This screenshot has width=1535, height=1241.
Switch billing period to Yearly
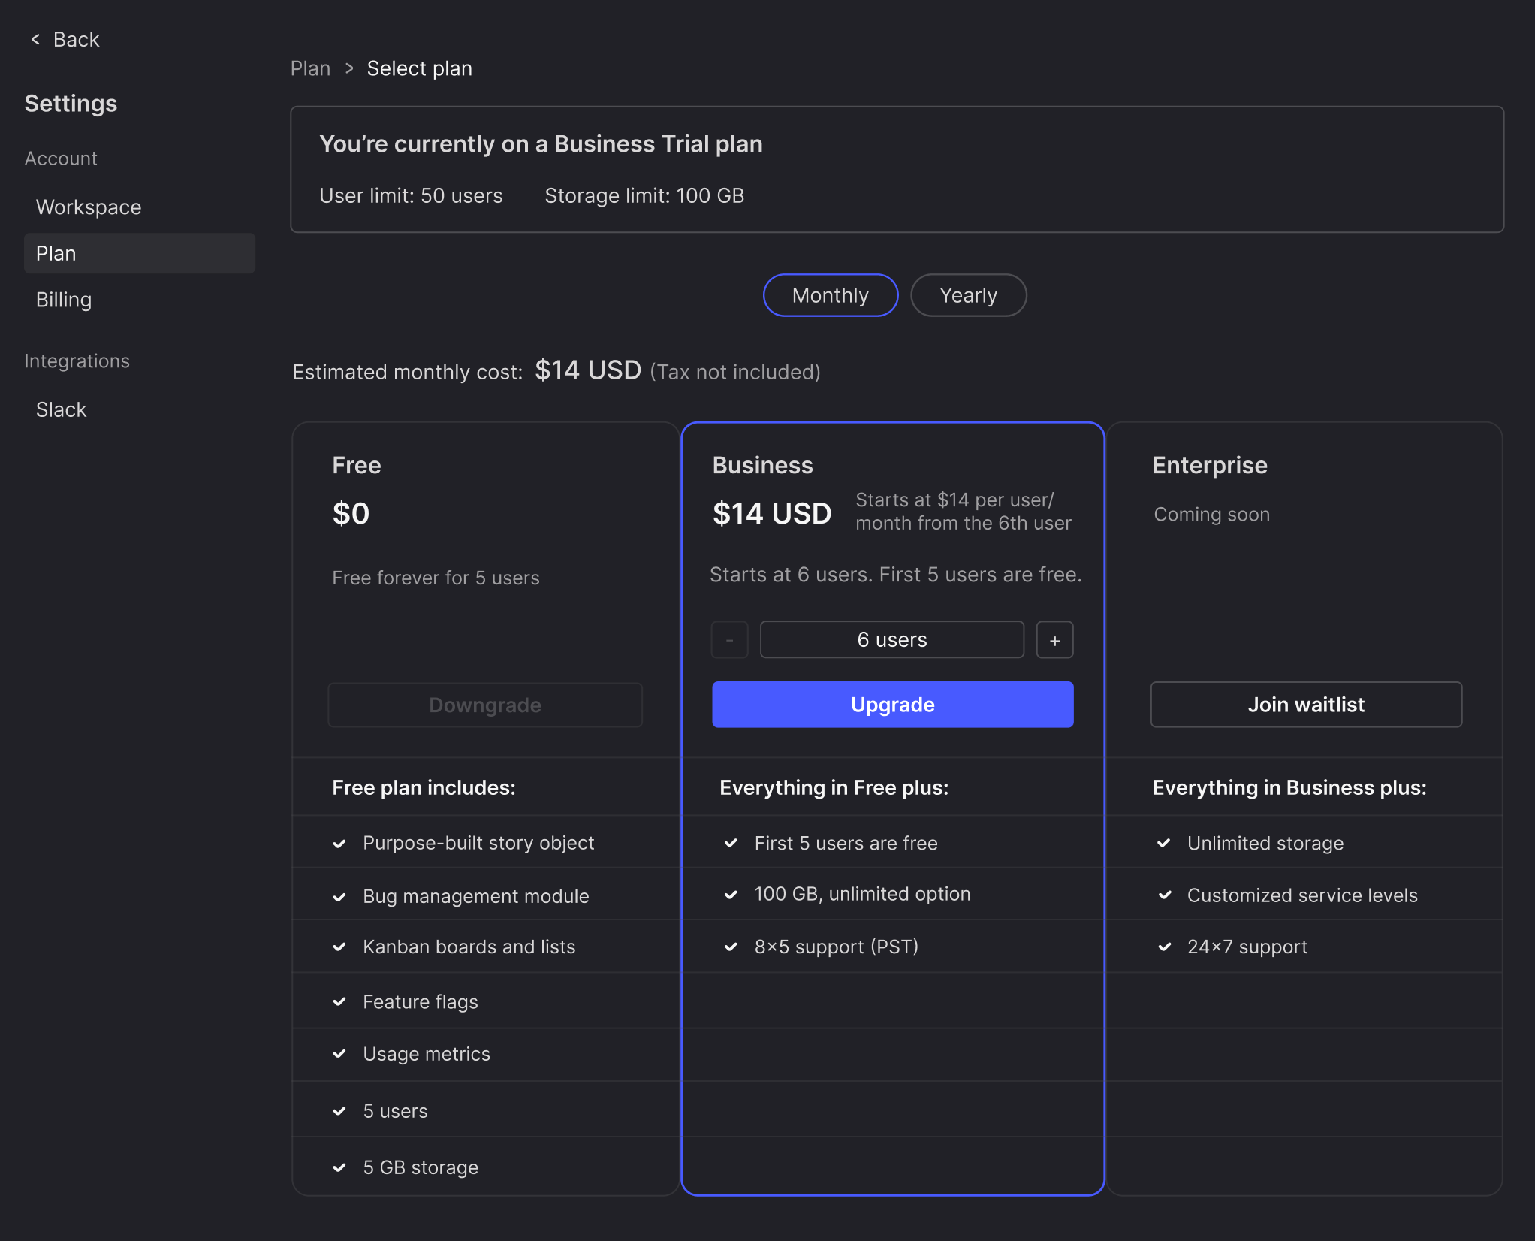968,295
